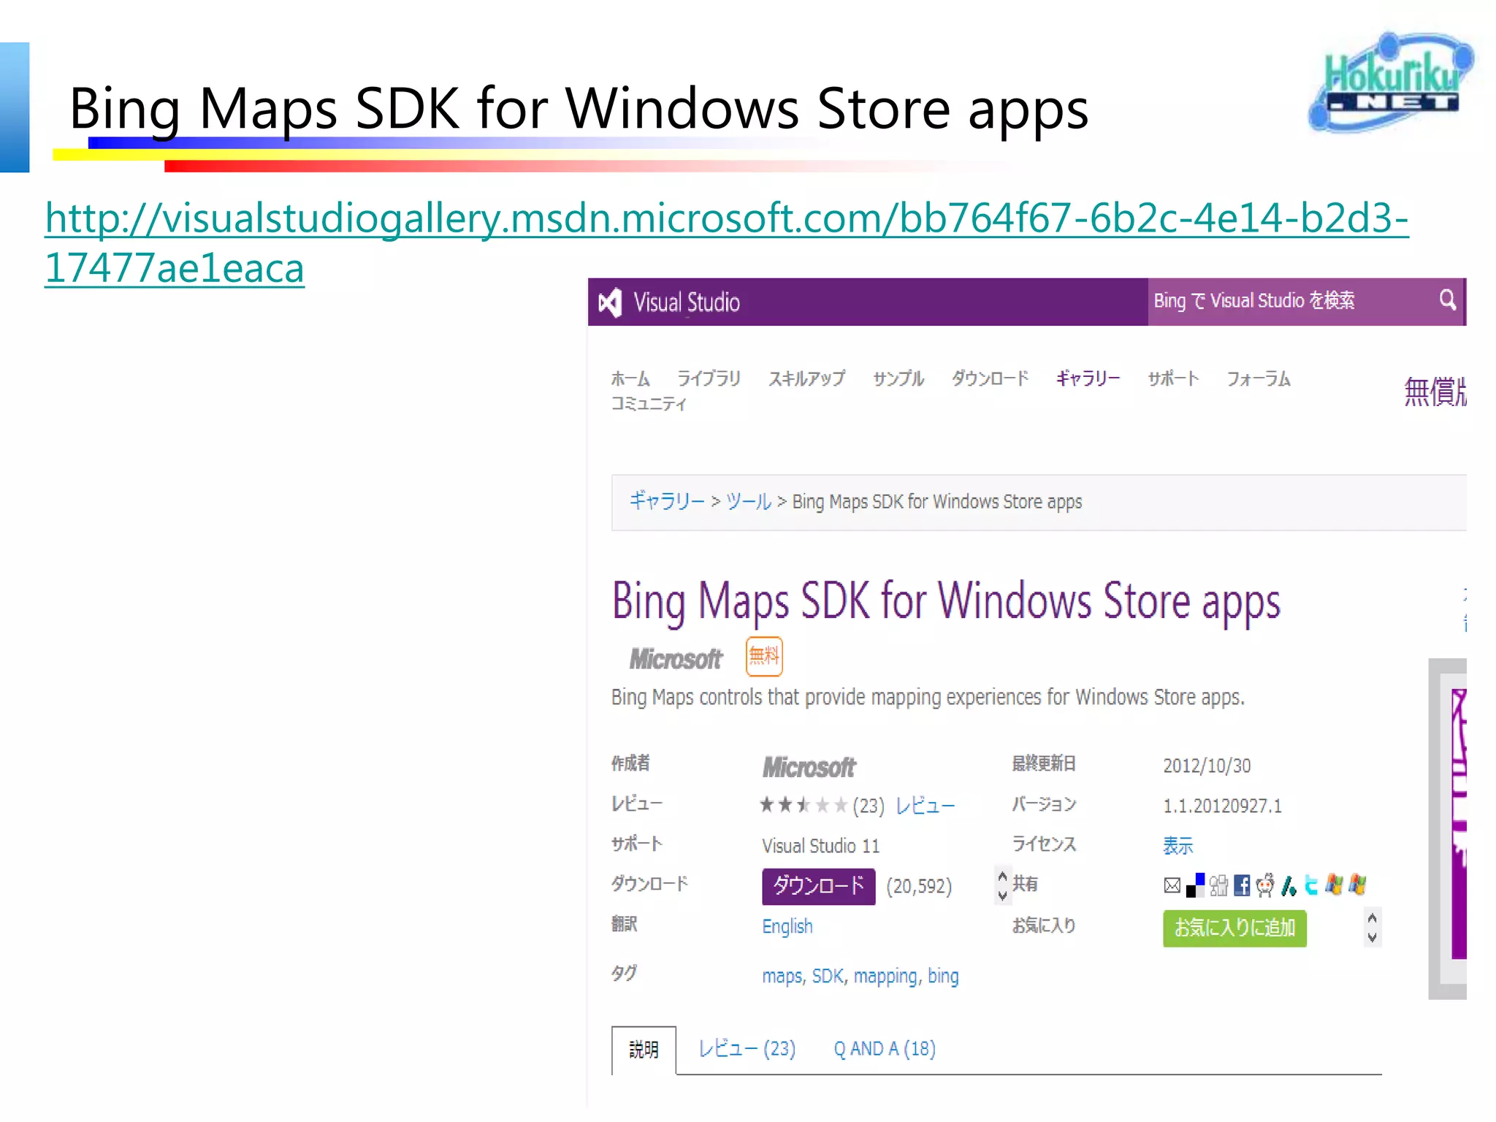Screen dimensions: 1496x1122
Task: Click the search magnifier icon
Action: [x=1448, y=299]
